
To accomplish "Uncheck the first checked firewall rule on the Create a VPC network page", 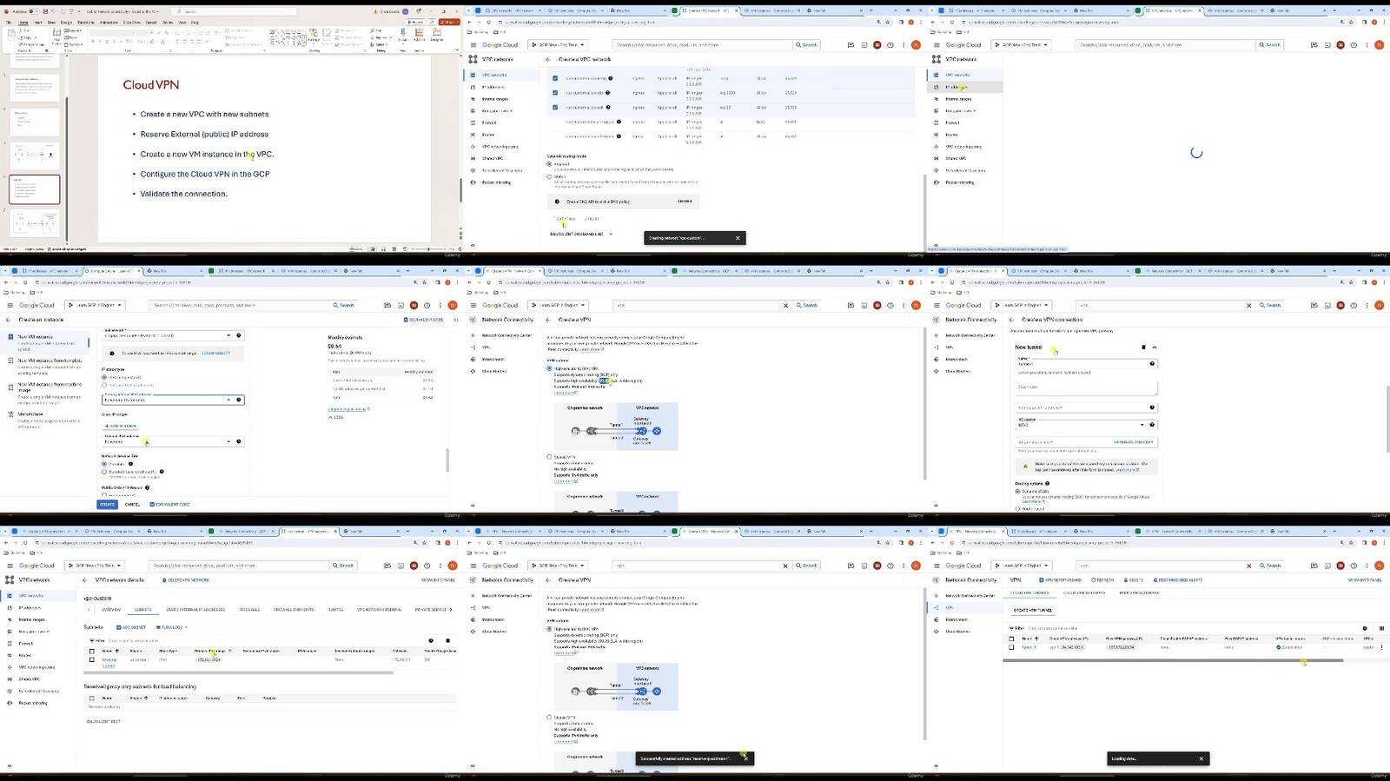I will 555,78.
